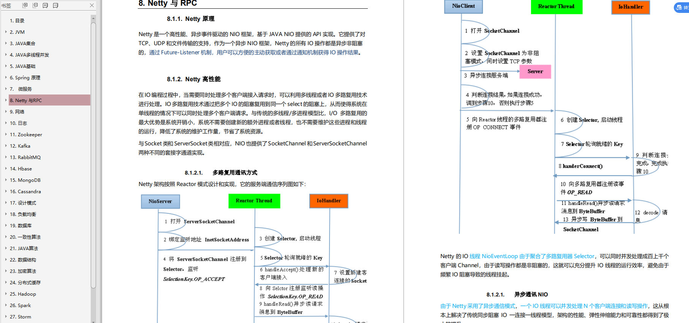
Task: Open the 18. 负载均衡 bookmark
Action: 23,214
